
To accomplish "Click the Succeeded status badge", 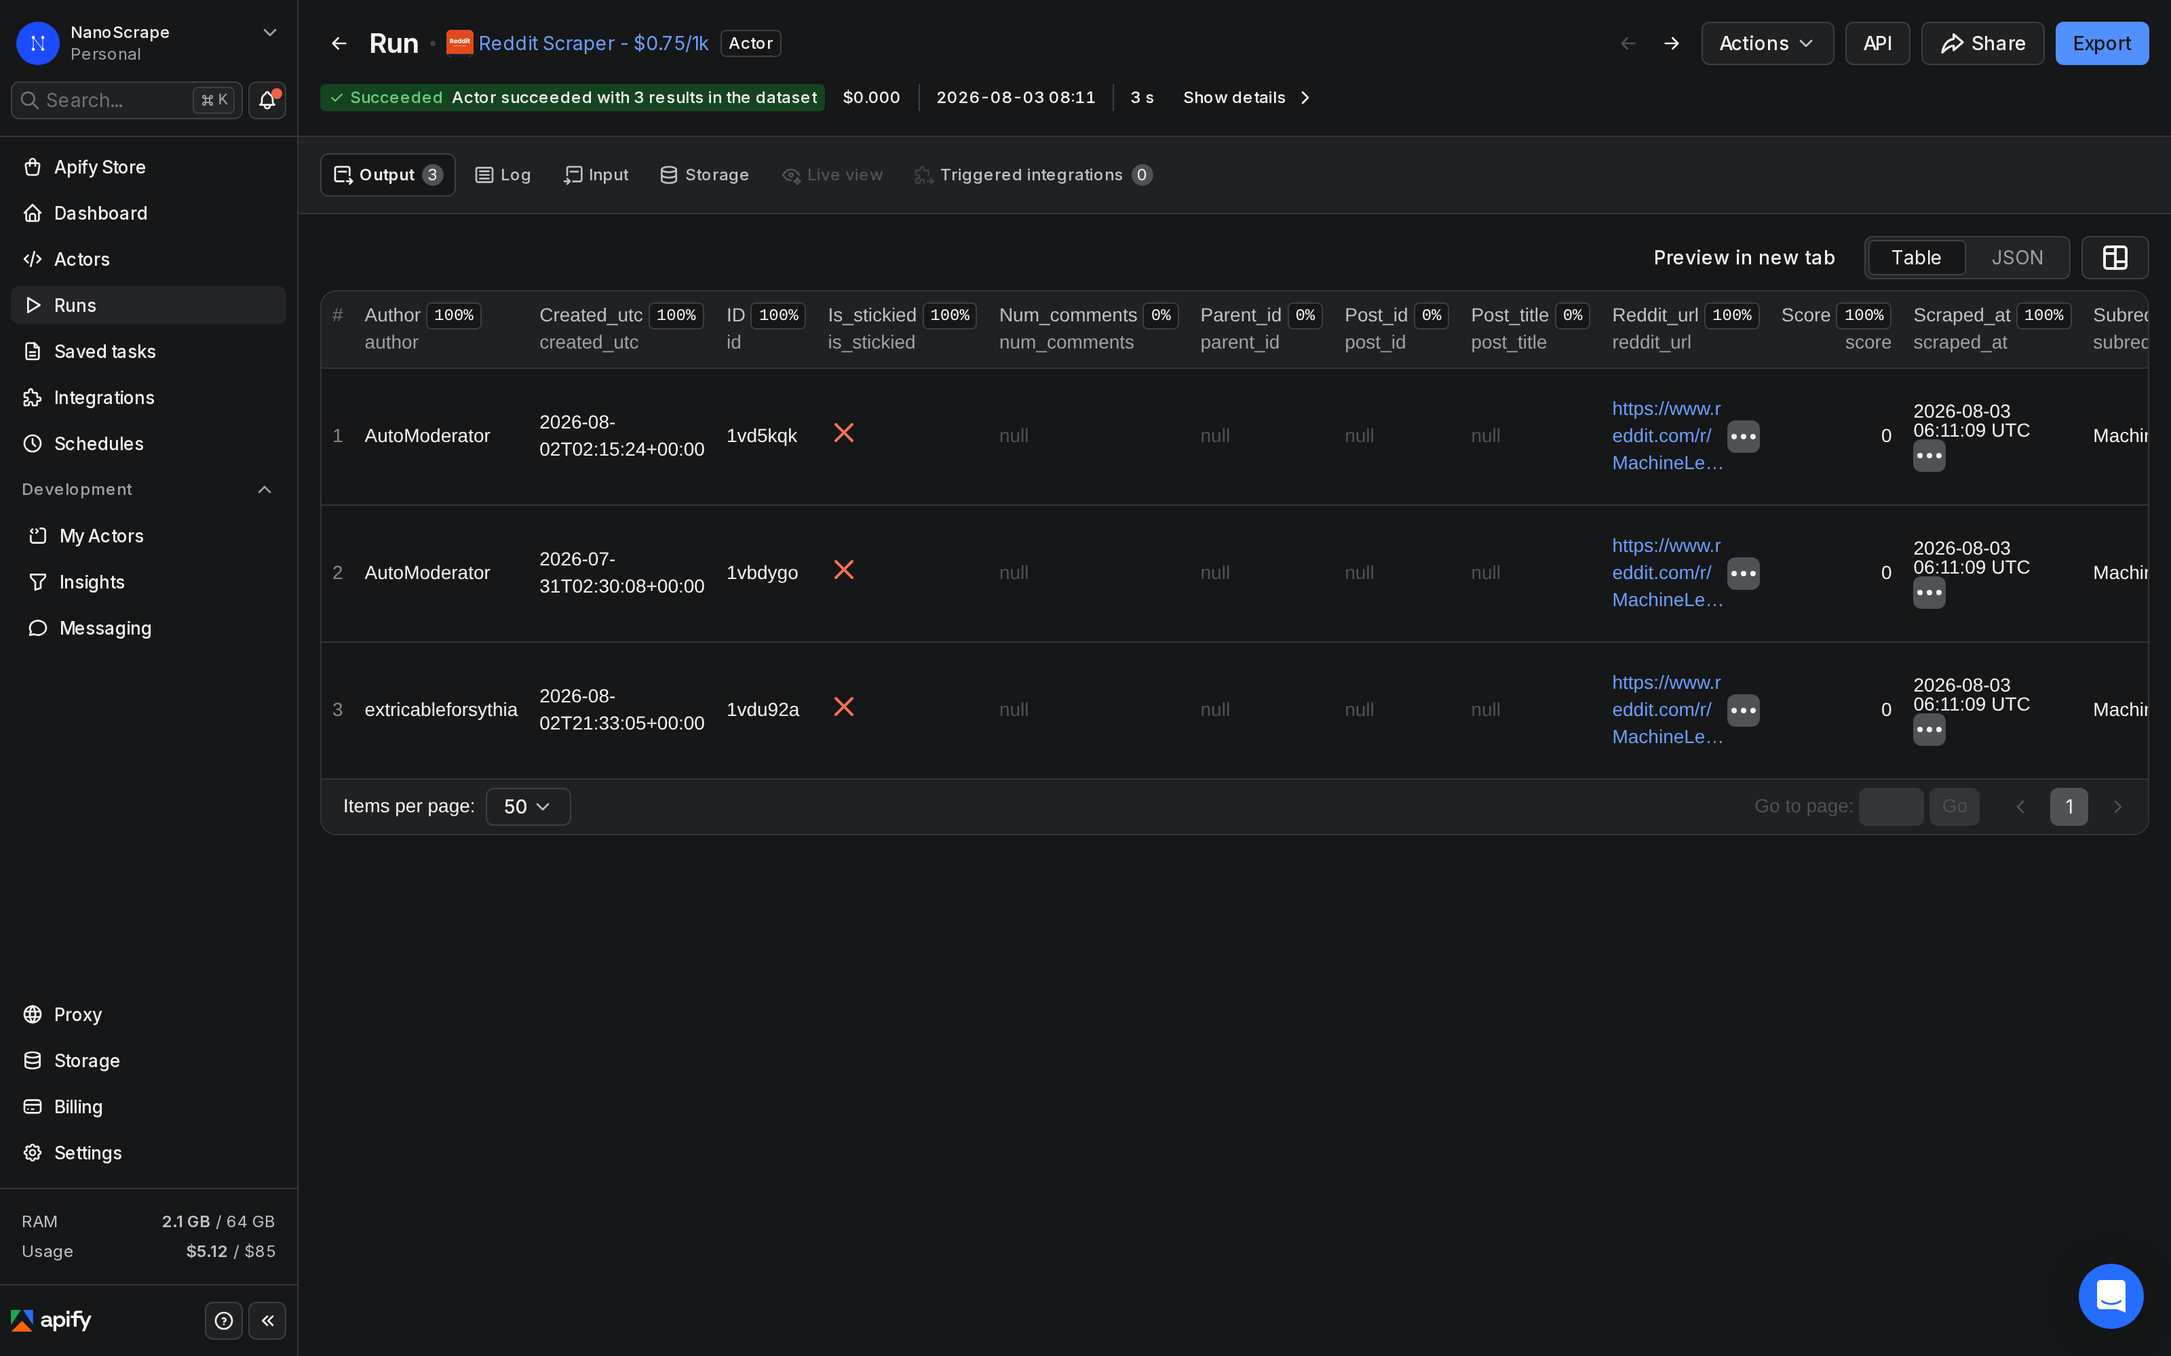I will pos(573,98).
